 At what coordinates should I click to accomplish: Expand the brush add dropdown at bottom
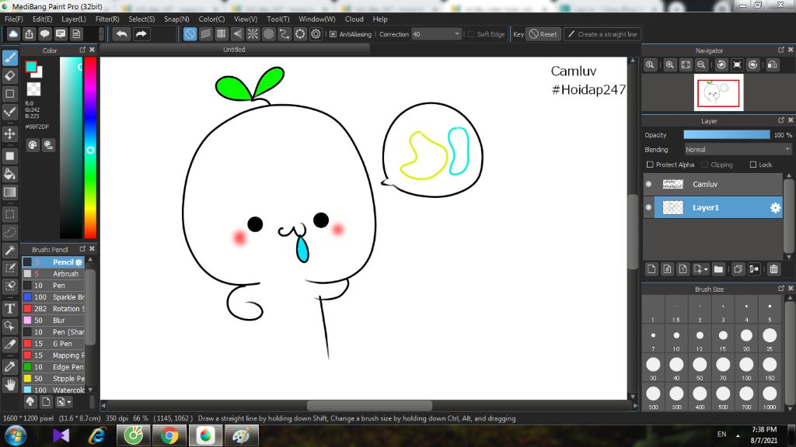69,402
